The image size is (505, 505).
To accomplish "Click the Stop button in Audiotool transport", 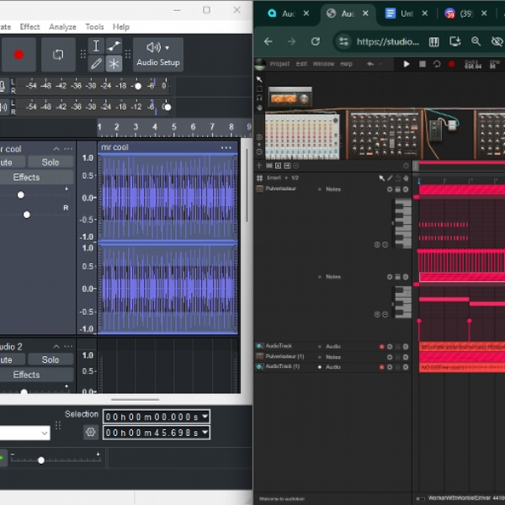I will click(x=423, y=64).
